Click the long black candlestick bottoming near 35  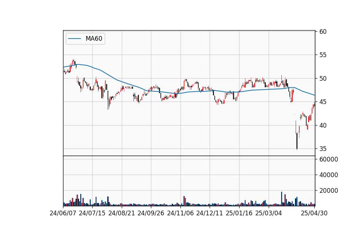click(x=297, y=141)
